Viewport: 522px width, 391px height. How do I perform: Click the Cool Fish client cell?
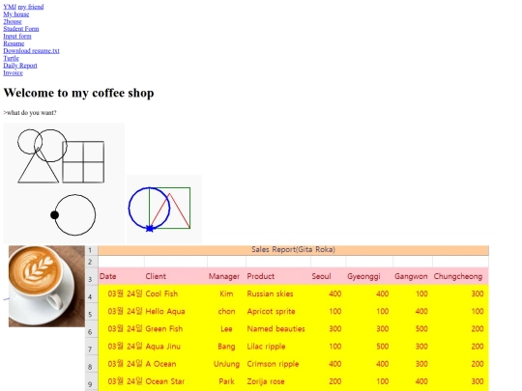tap(161, 293)
